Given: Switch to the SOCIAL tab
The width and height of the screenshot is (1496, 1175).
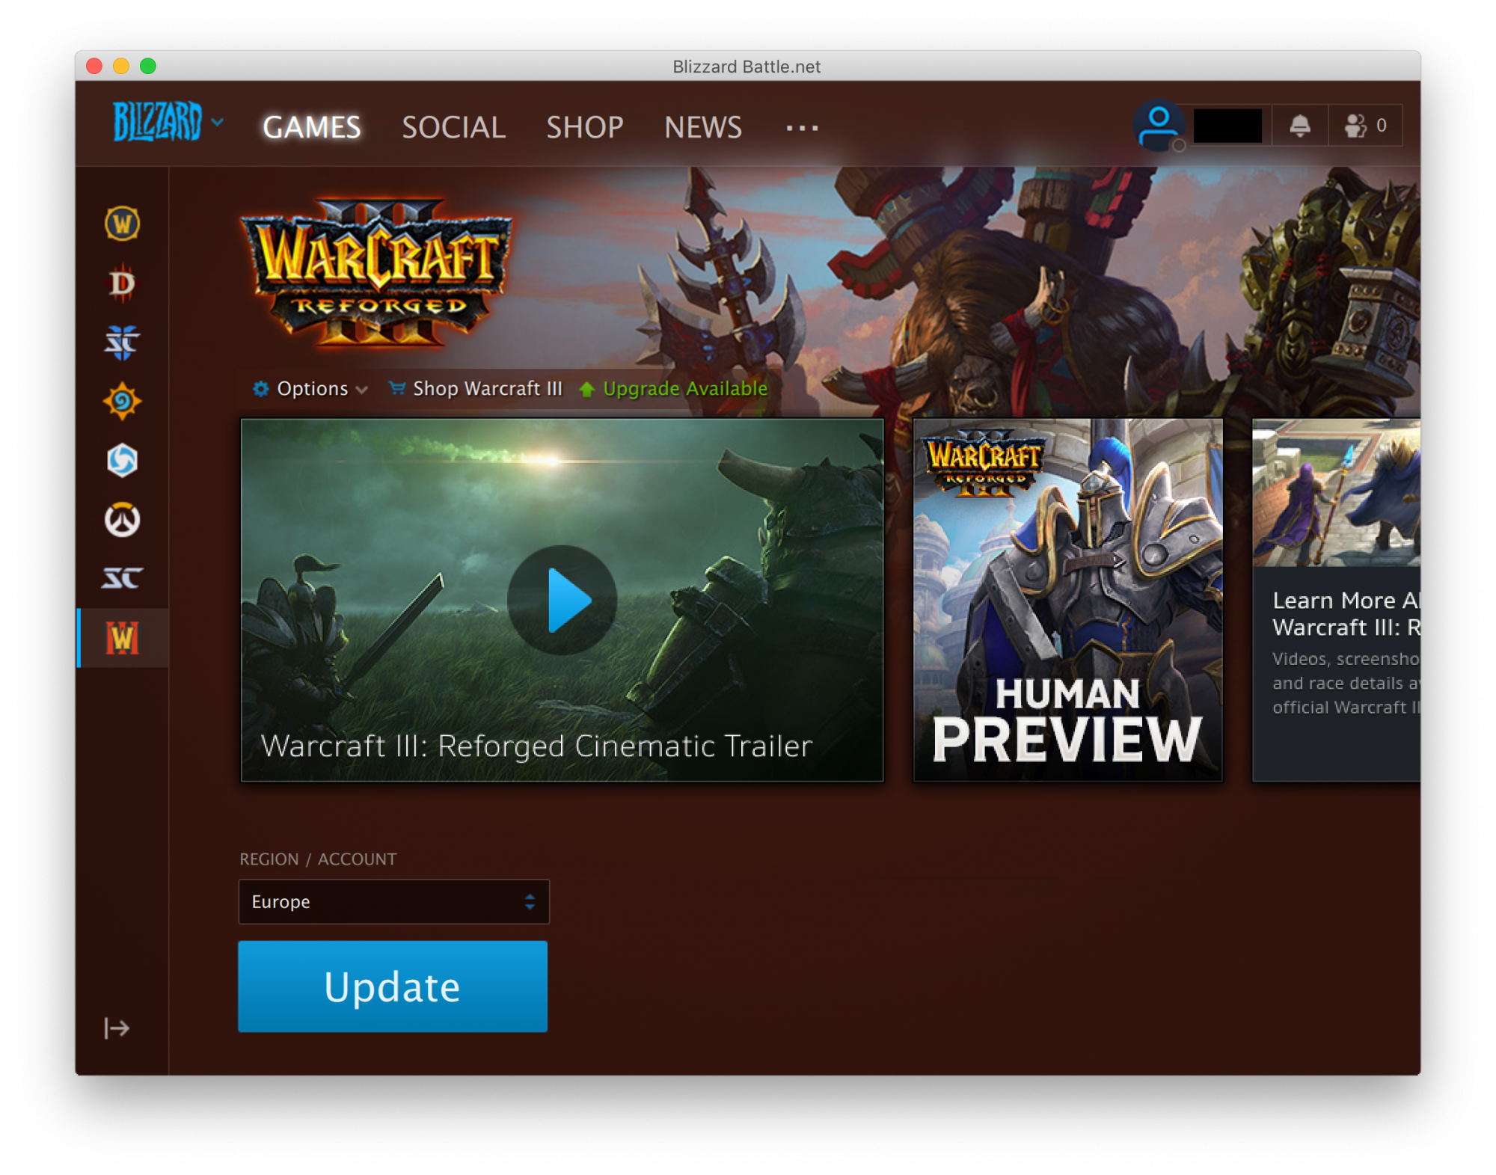Looking at the screenshot, I should pyautogui.click(x=453, y=128).
